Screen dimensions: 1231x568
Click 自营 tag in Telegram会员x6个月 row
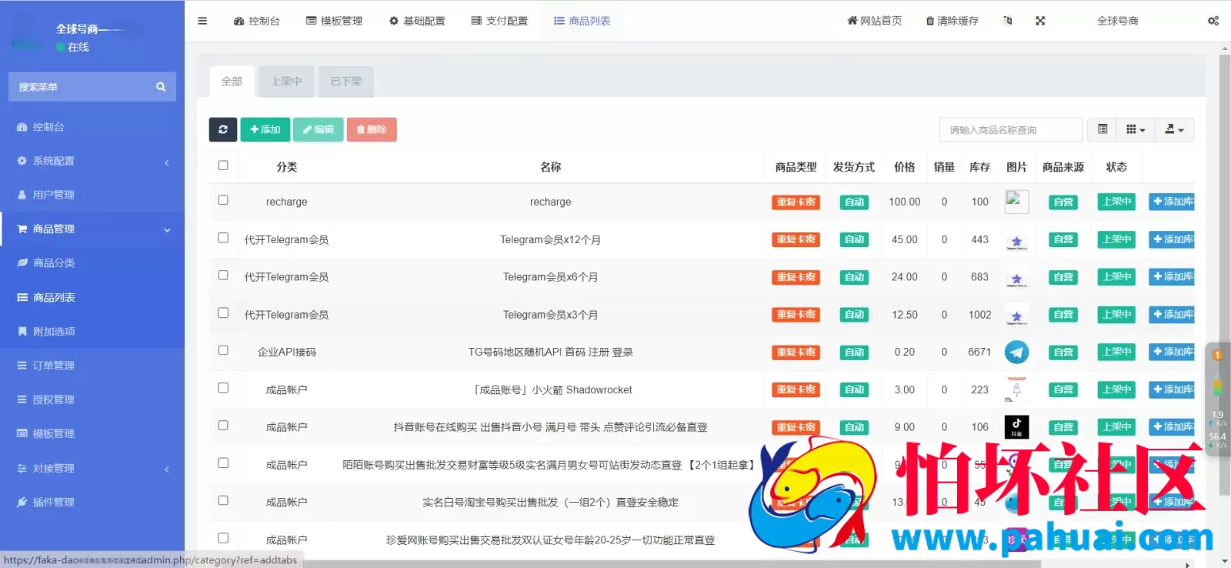click(1063, 277)
